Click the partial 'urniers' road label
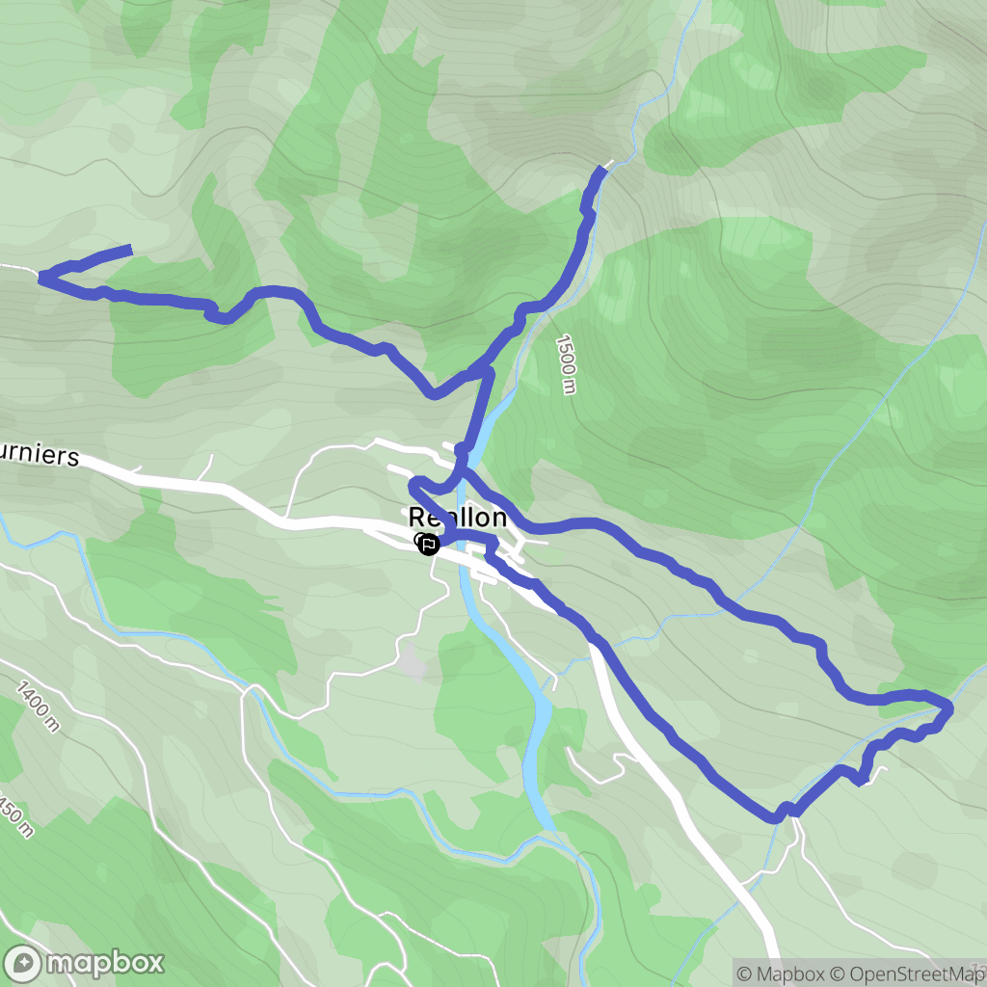The image size is (987, 987). click(x=40, y=454)
